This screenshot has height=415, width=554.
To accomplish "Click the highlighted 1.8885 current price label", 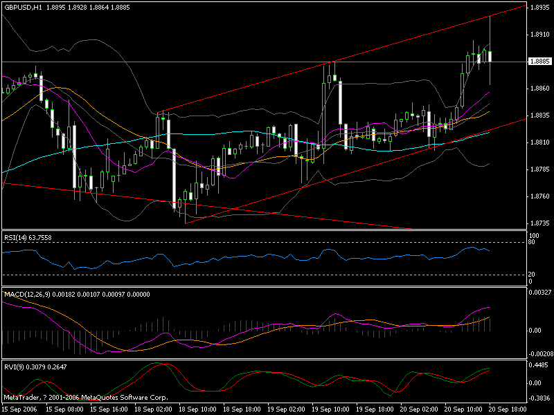I will point(540,62).
